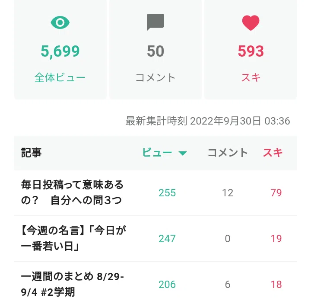Sort the table by スキ column
311x304 pixels.
(273, 153)
